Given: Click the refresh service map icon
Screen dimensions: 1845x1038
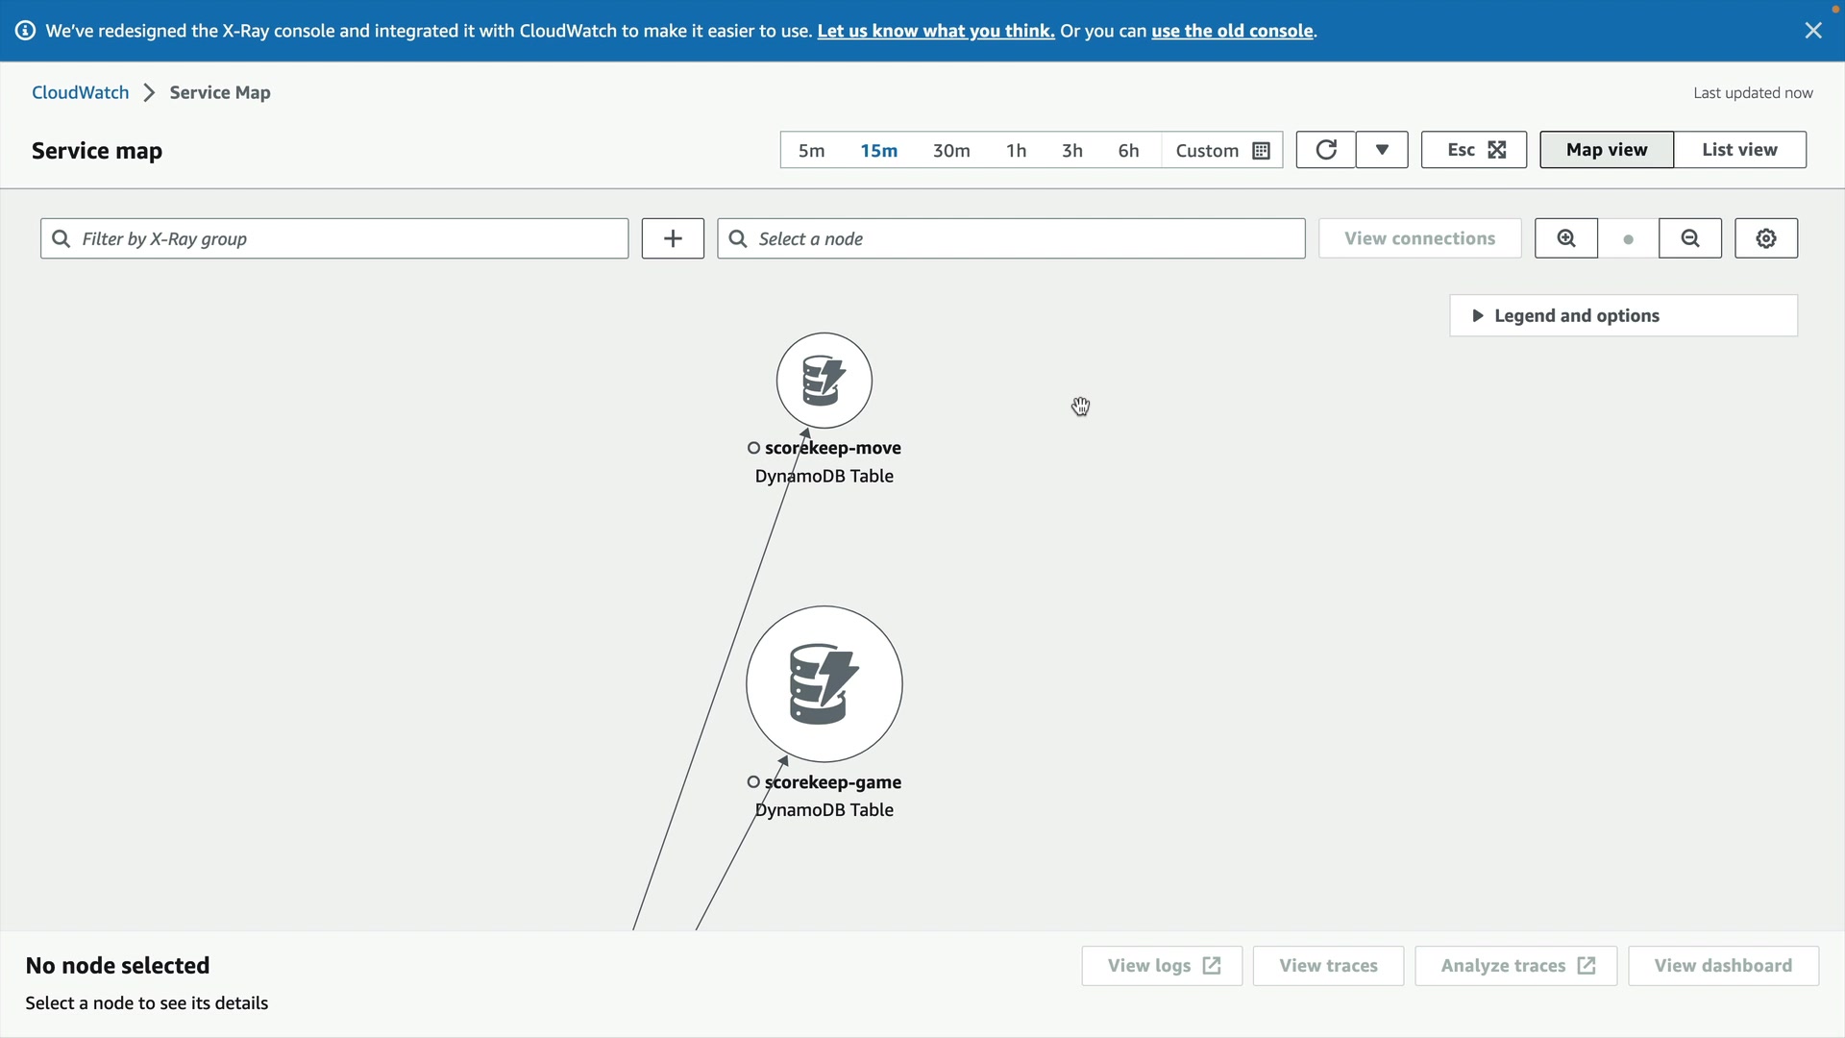Looking at the screenshot, I should click(x=1325, y=150).
